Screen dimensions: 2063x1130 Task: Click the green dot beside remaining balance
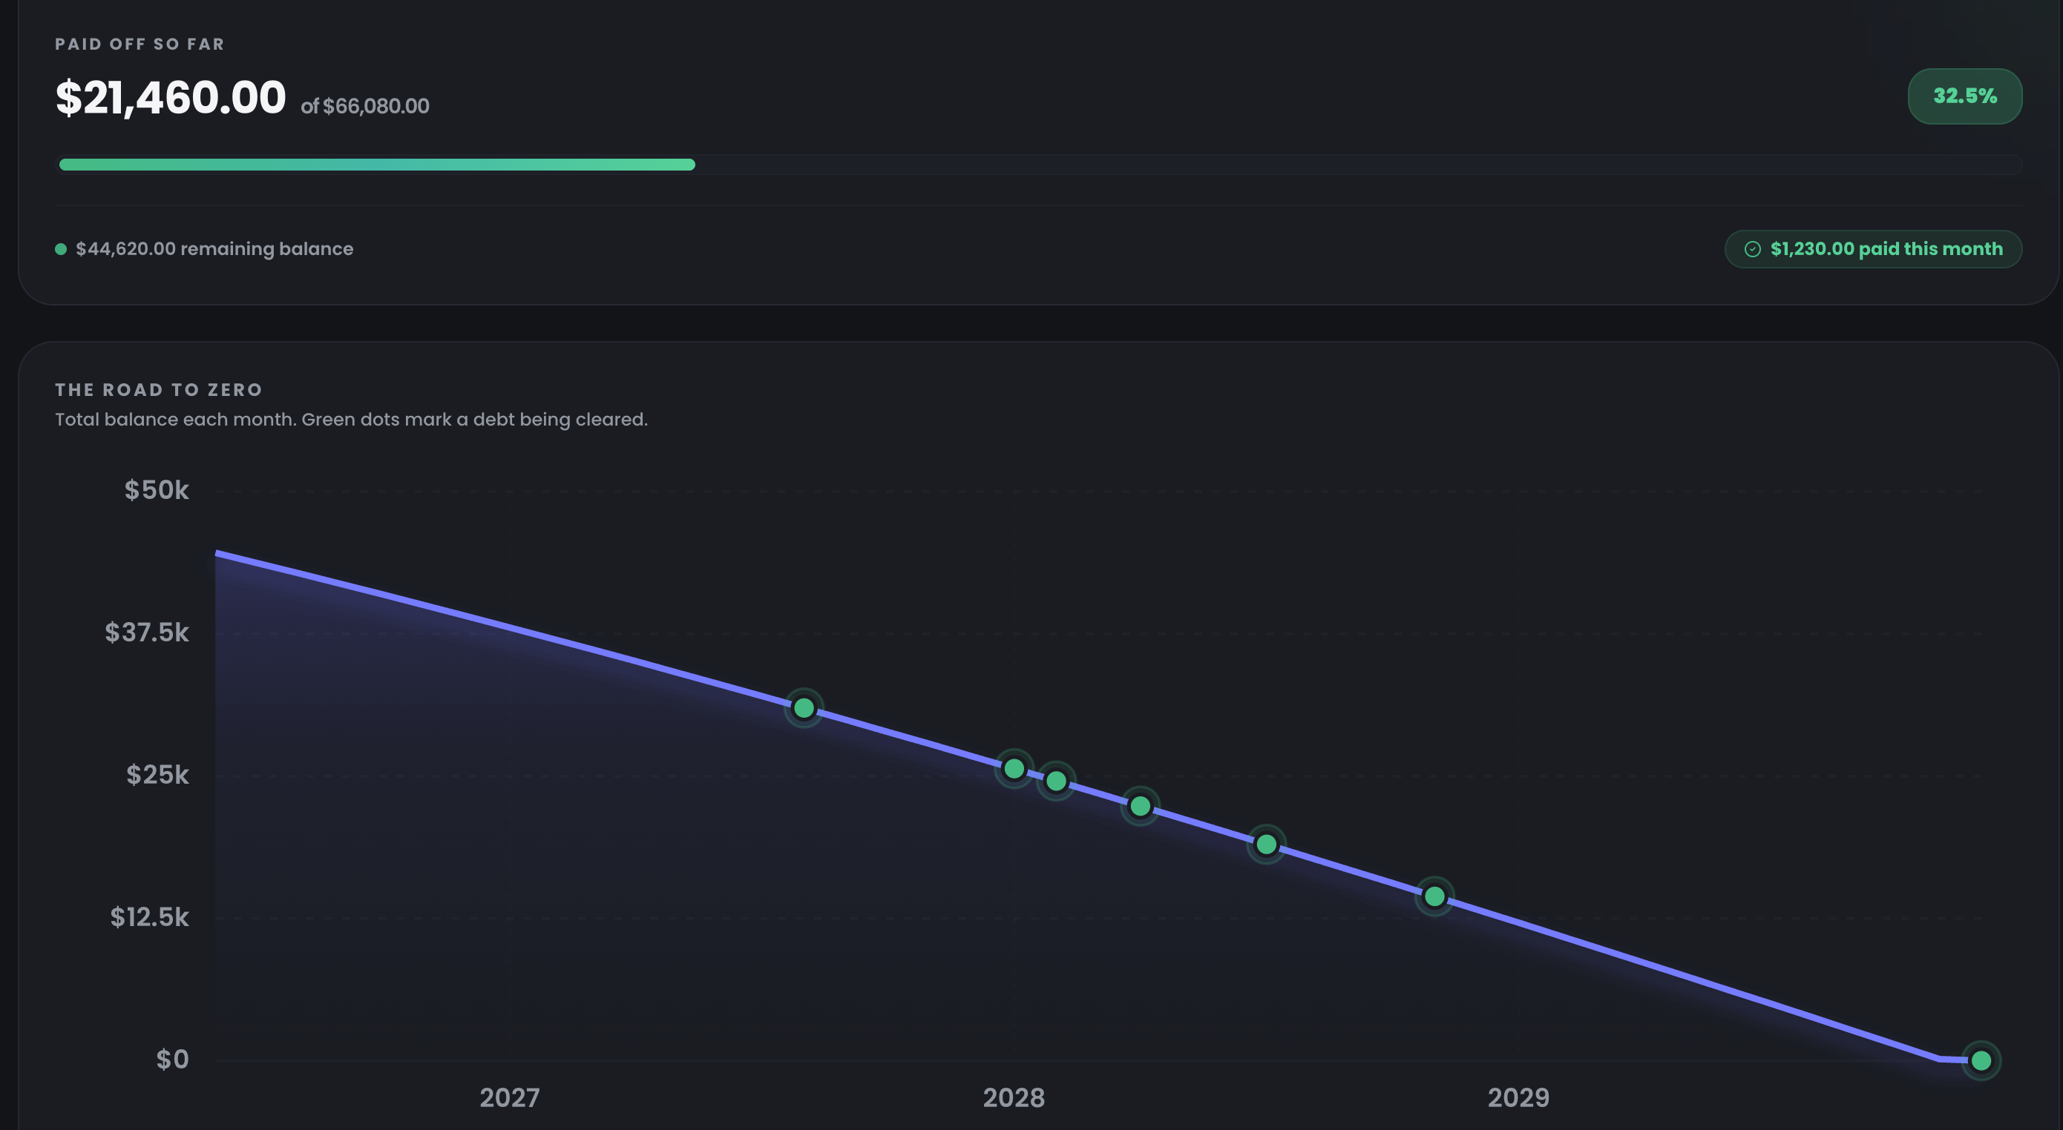point(61,249)
